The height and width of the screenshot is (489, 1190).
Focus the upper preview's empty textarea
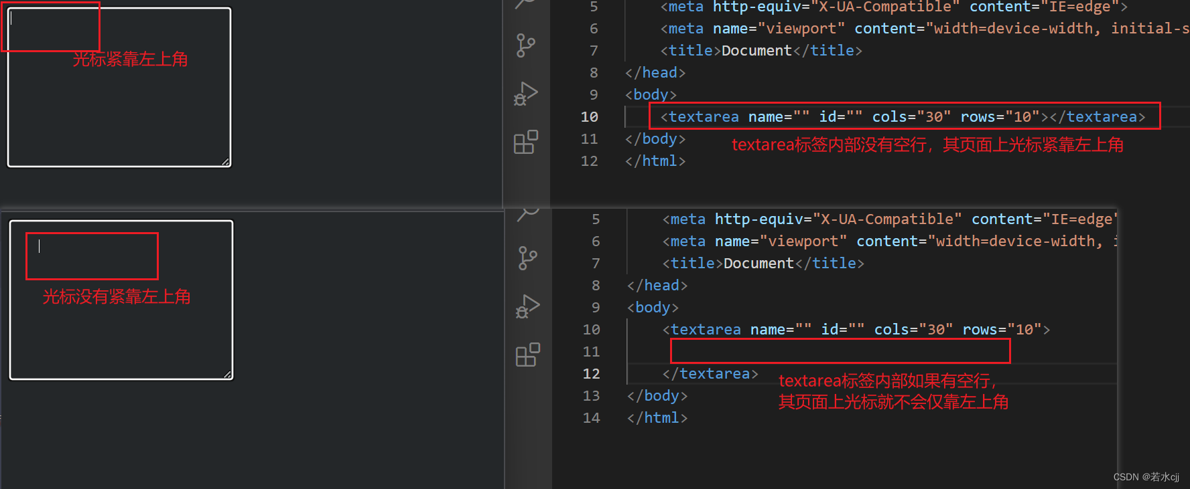(x=119, y=87)
